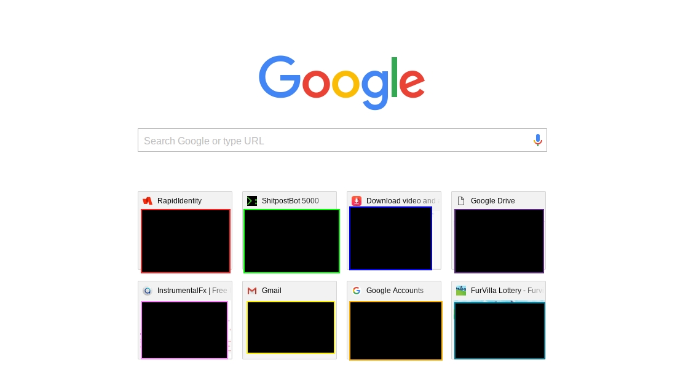Click the Google logo

tap(342, 82)
